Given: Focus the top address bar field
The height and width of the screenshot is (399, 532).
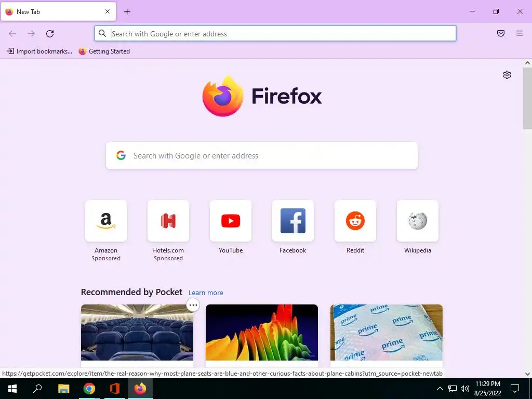Looking at the screenshot, I should click(275, 33).
